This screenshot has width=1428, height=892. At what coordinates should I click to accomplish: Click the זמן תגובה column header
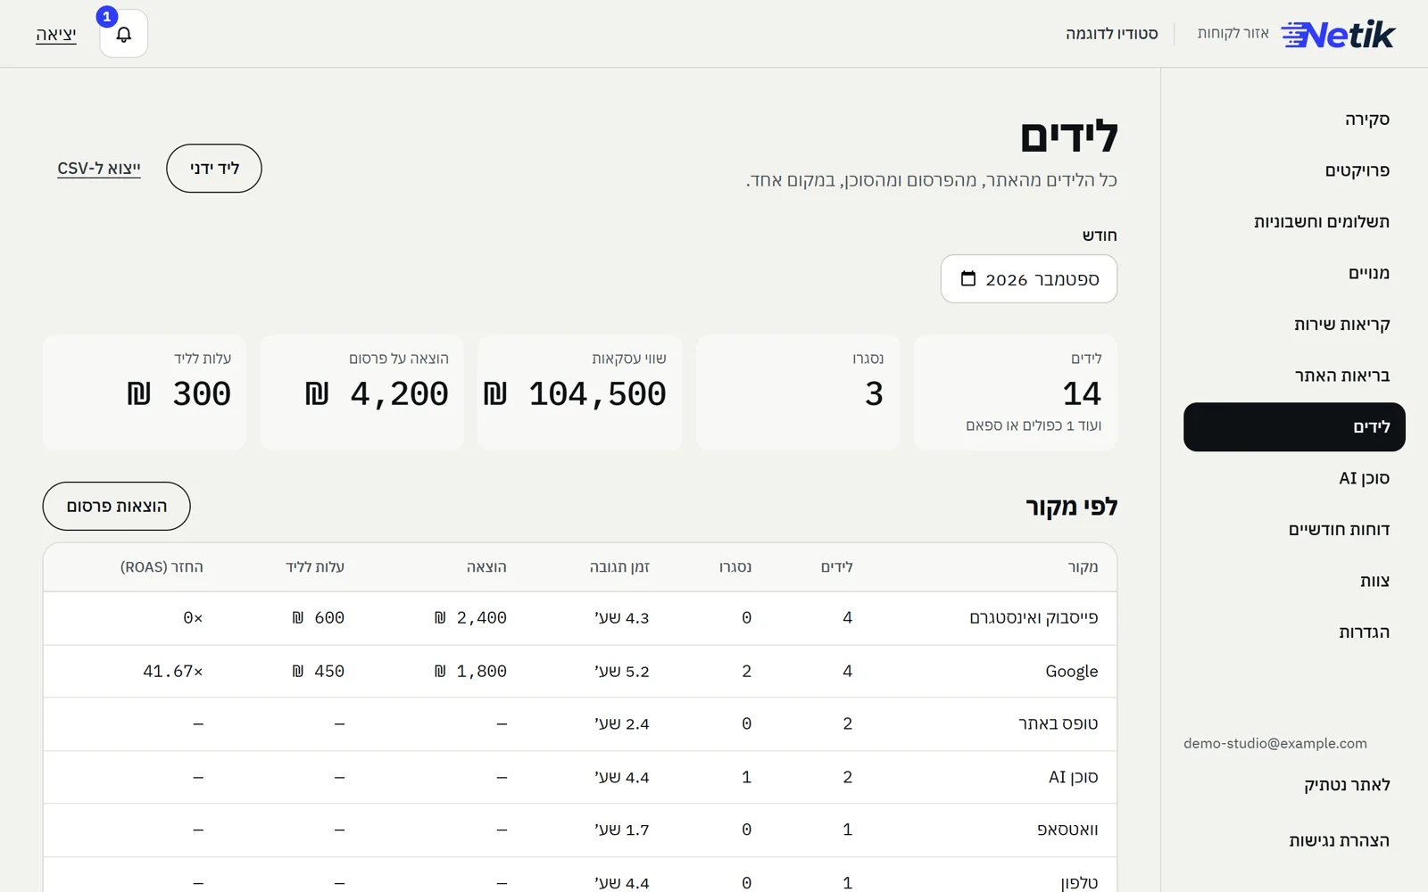coord(619,567)
